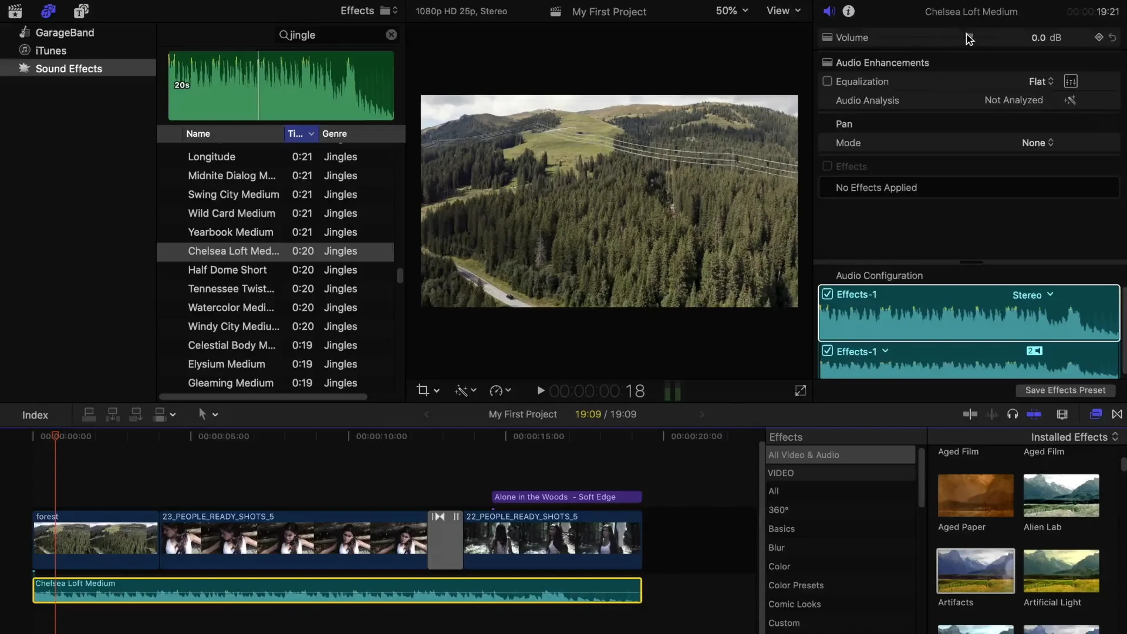Play the viewer with play button
1127x634 pixels.
click(x=541, y=391)
